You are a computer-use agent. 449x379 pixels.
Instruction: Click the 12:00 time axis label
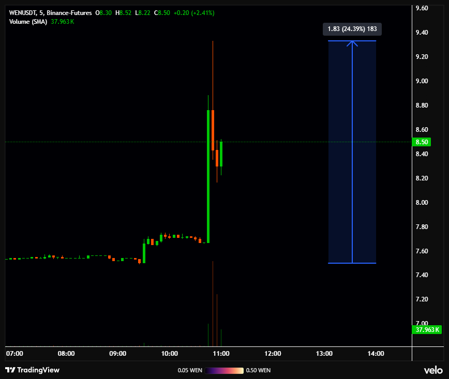[x=273, y=354]
